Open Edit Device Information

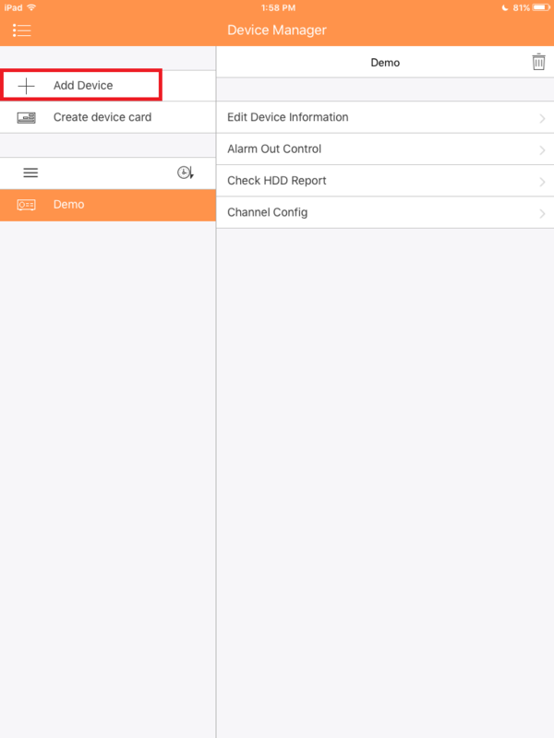pos(385,117)
